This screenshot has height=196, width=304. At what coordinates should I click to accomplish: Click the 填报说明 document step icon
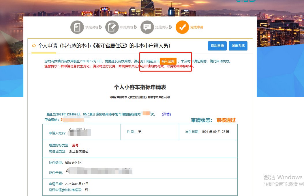click(x=77, y=27)
